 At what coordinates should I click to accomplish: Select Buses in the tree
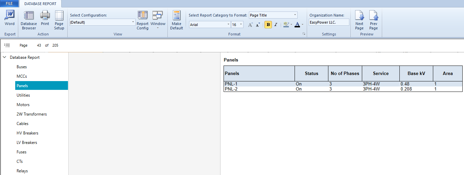coord(22,67)
